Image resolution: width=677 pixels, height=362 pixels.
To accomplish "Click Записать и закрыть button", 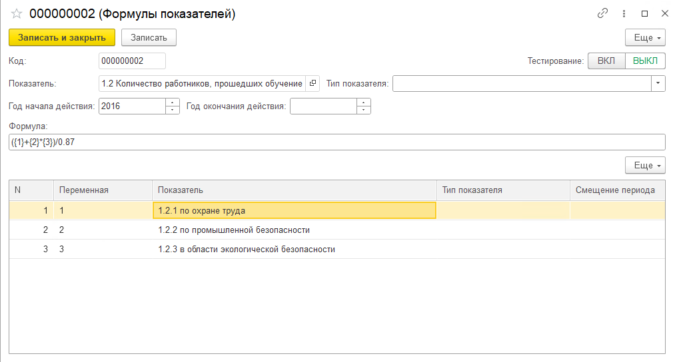I will point(62,37).
